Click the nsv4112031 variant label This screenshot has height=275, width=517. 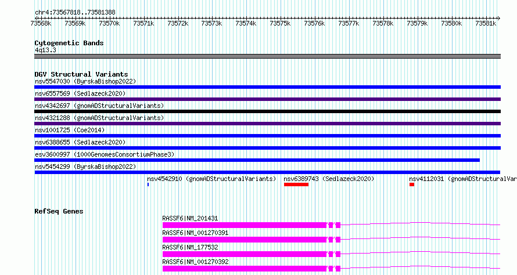(463, 179)
